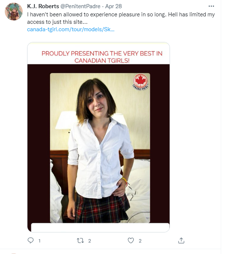
Task: Open the canada-tgirl.com link in the tweet
Action: click(71, 29)
